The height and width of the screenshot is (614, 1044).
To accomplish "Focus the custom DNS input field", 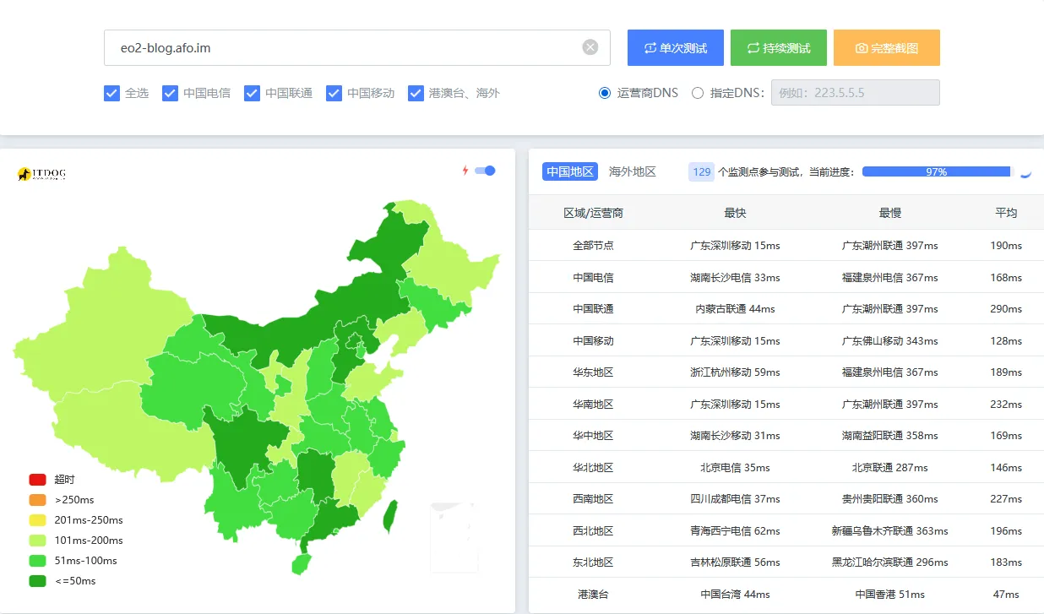I will (x=855, y=93).
